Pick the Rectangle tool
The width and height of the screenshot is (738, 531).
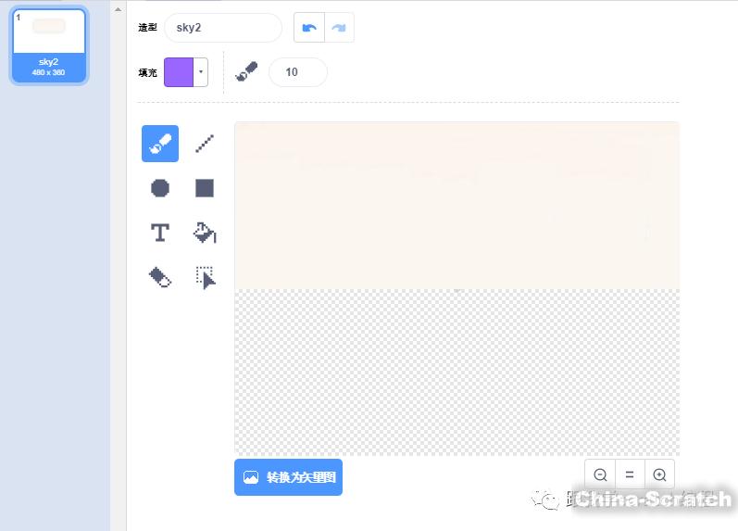pyautogui.click(x=205, y=188)
